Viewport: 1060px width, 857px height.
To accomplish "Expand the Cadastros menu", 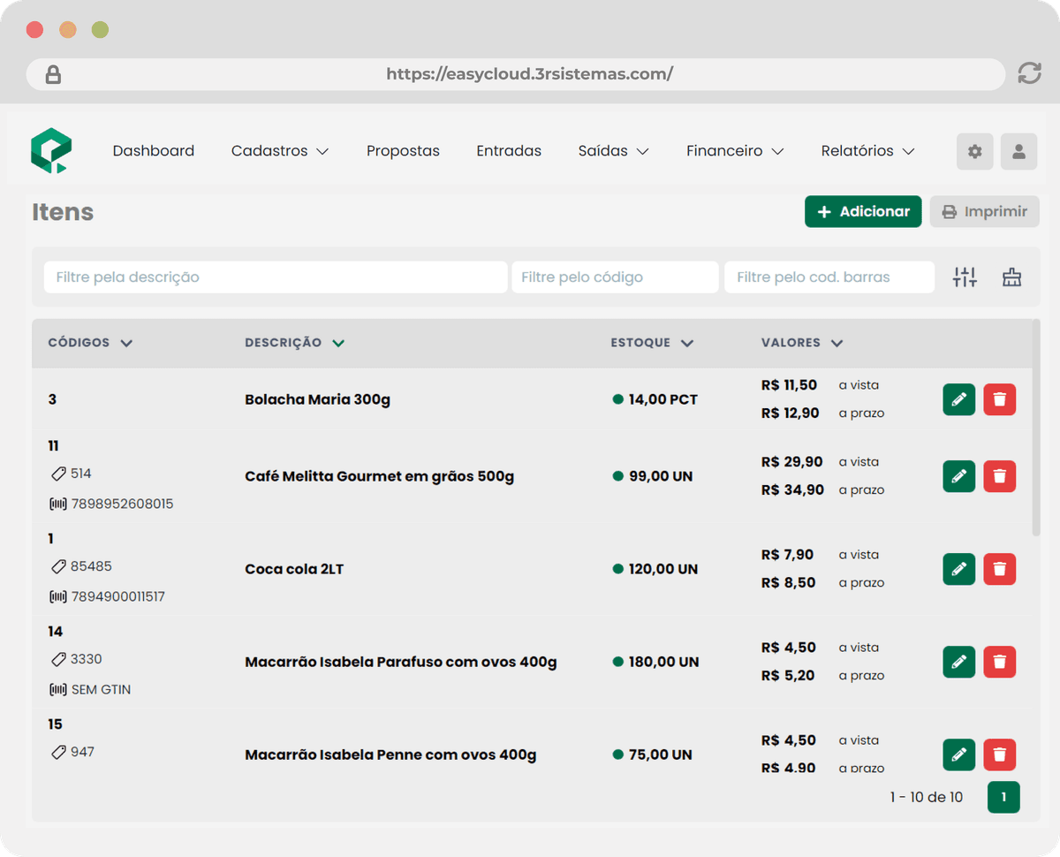I will tap(280, 151).
